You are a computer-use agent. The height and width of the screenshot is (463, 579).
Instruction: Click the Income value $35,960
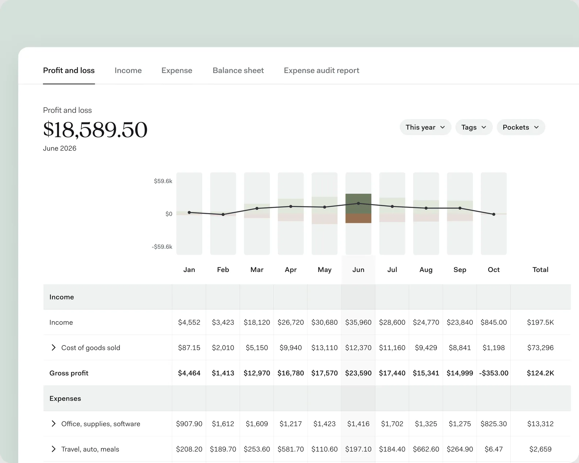(358, 322)
